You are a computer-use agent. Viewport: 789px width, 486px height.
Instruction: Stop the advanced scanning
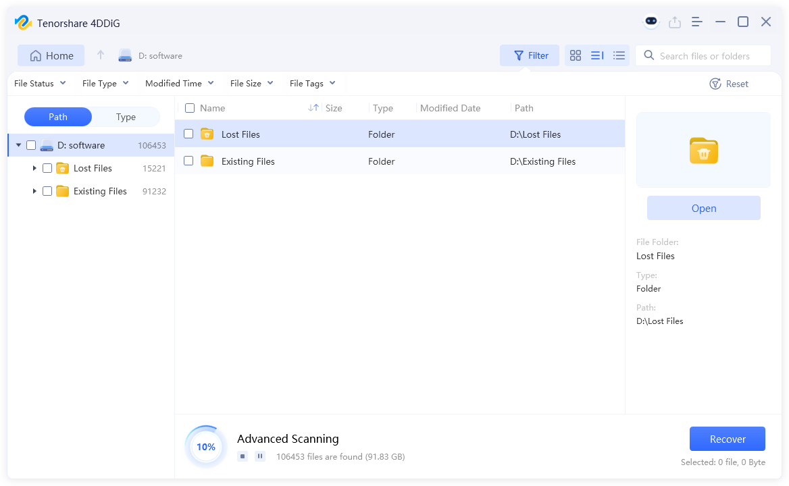pyautogui.click(x=243, y=456)
